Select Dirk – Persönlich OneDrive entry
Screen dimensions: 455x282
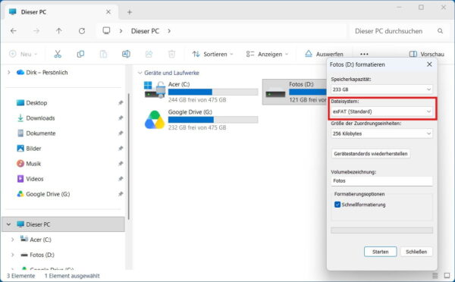point(47,72)
